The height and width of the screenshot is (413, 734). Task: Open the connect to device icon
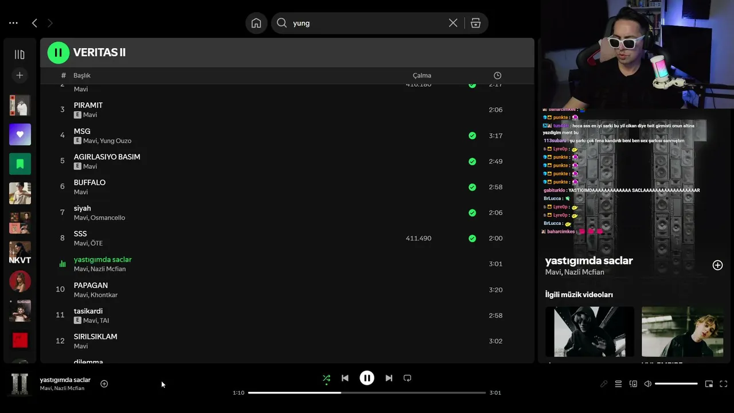point(633,384)
